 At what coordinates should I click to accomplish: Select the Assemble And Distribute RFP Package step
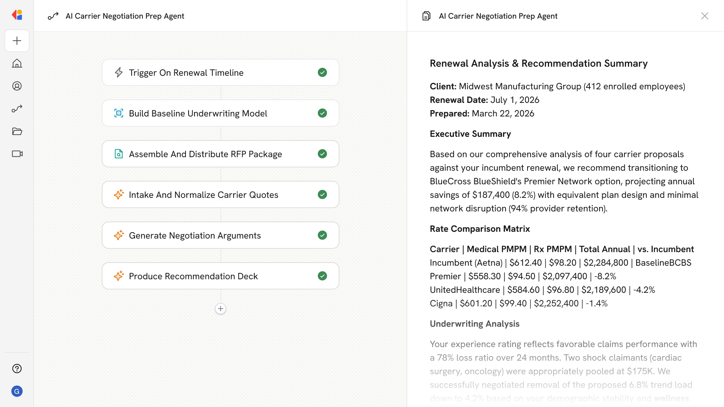pyautogui.click(x=205, y=154)
